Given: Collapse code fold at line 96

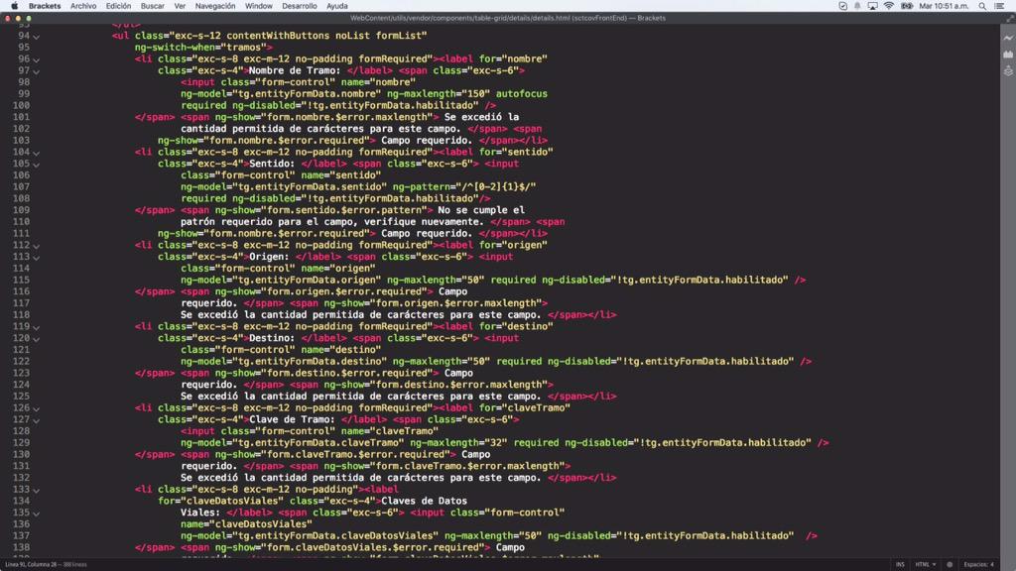Looking at the screenshot, I should pos(37,59).
